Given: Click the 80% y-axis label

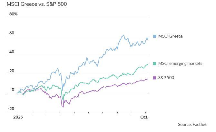Looking at the screenshot, I should point(14,14).
